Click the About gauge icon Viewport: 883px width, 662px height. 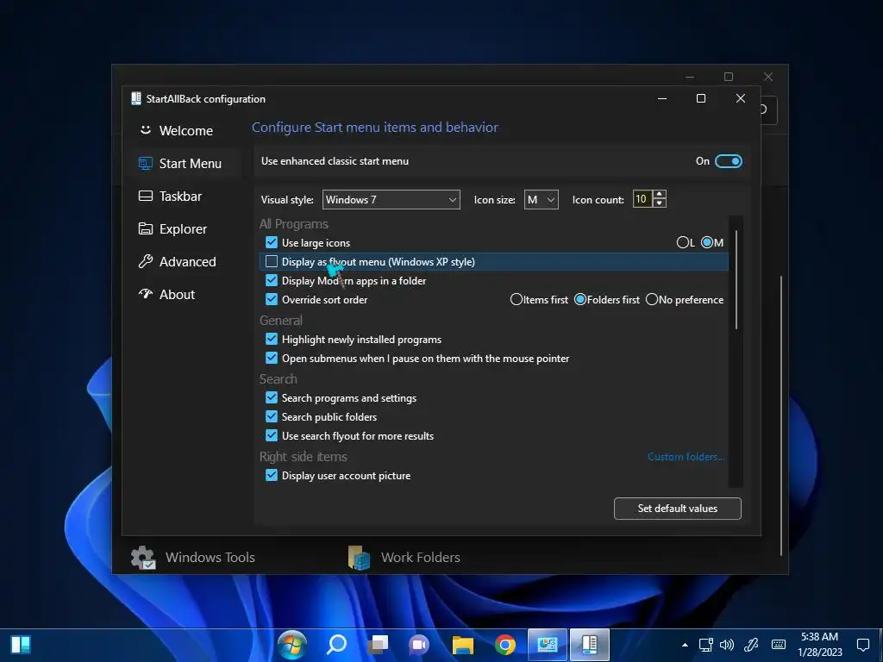point(145,294)
